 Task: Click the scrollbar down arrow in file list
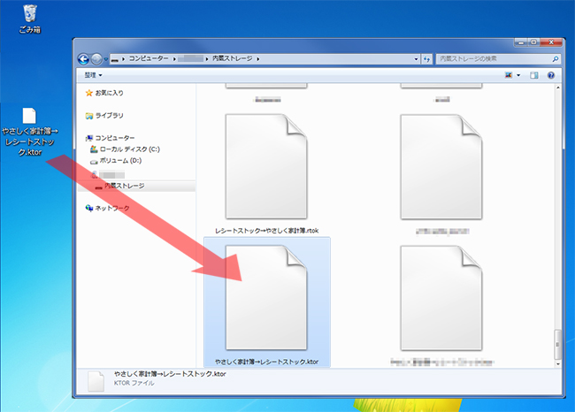coord(558,364)
